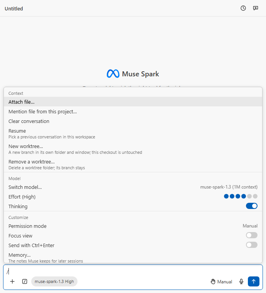Click the Send with Ctrl+Enter label
266x293 pixels.
tap(31, 245)
